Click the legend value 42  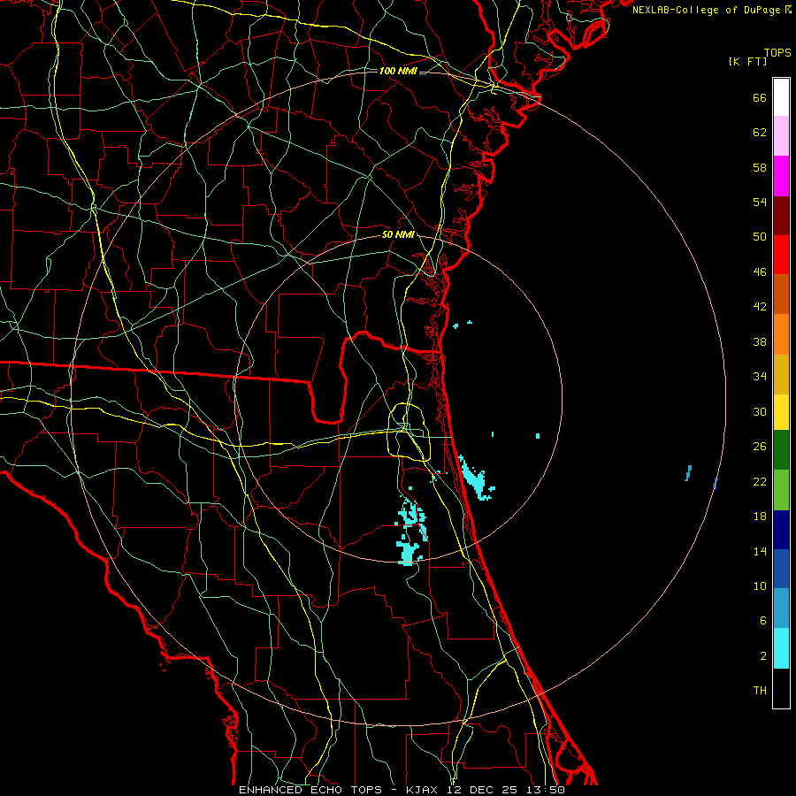(x=760, y=307)
